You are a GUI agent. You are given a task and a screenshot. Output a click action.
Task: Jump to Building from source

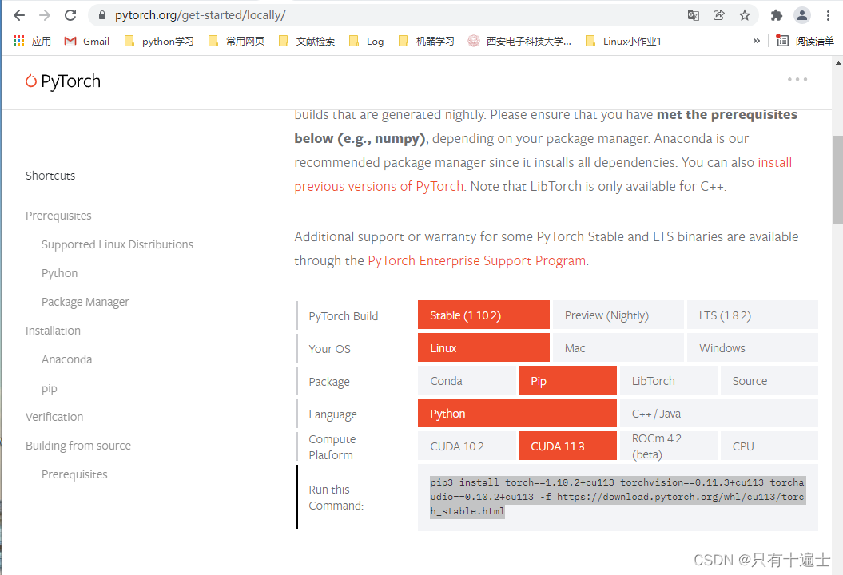(x=78, y=446)
